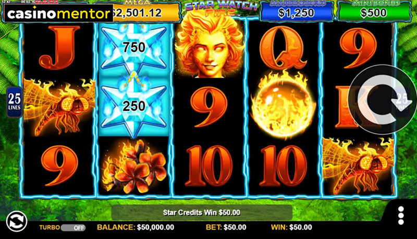The width and height of the screenshot is (417, 239).
Task: Click the Q symbol on fourth reel
Action: point(283,47)
